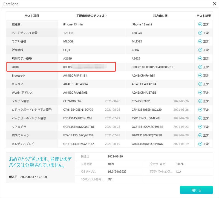Click the check icon in リアカメラ row

point(200,127)
